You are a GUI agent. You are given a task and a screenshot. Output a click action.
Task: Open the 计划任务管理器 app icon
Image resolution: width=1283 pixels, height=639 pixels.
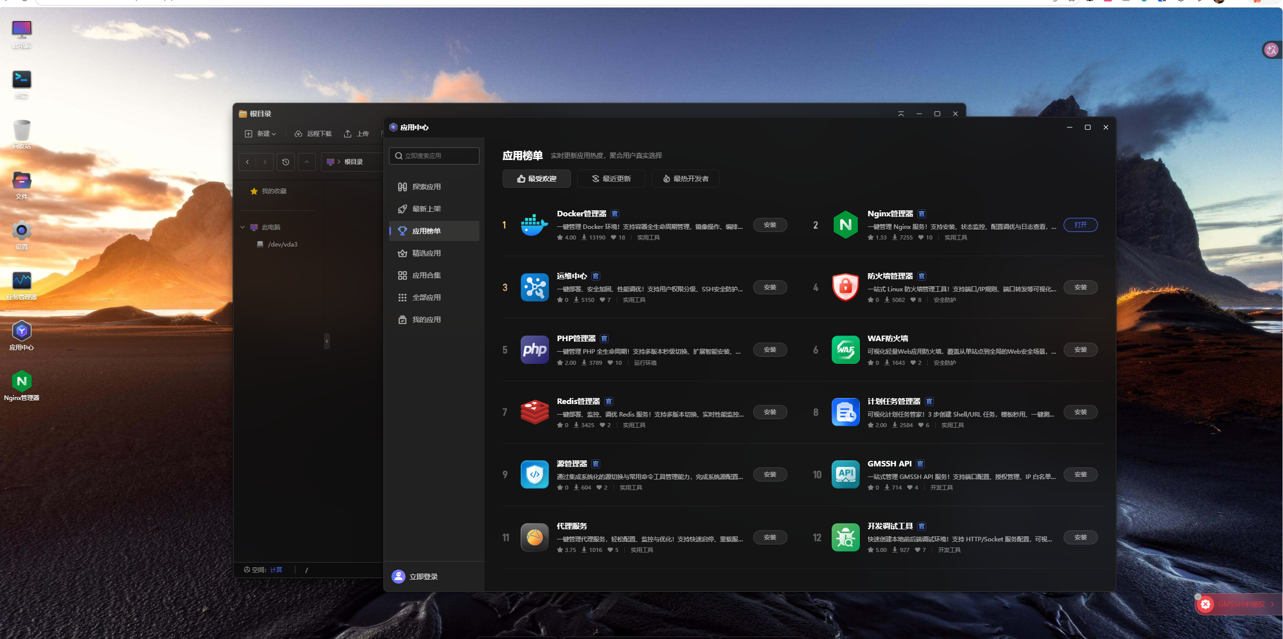click(x=845, y=412)
